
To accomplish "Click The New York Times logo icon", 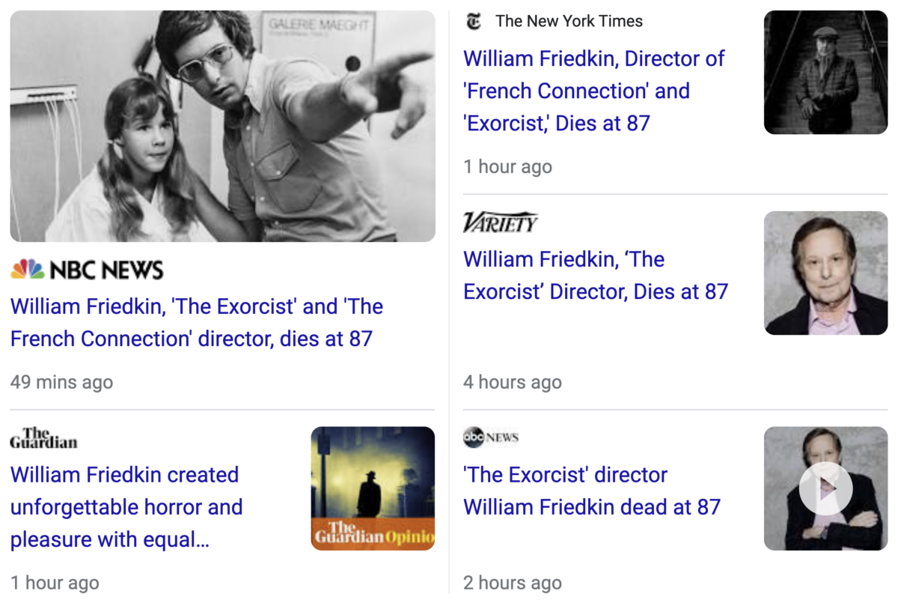I will [473, 22].
